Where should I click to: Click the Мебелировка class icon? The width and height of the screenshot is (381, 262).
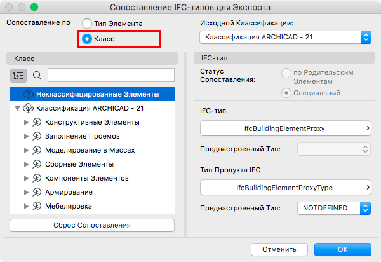click(x=37, y=206)
